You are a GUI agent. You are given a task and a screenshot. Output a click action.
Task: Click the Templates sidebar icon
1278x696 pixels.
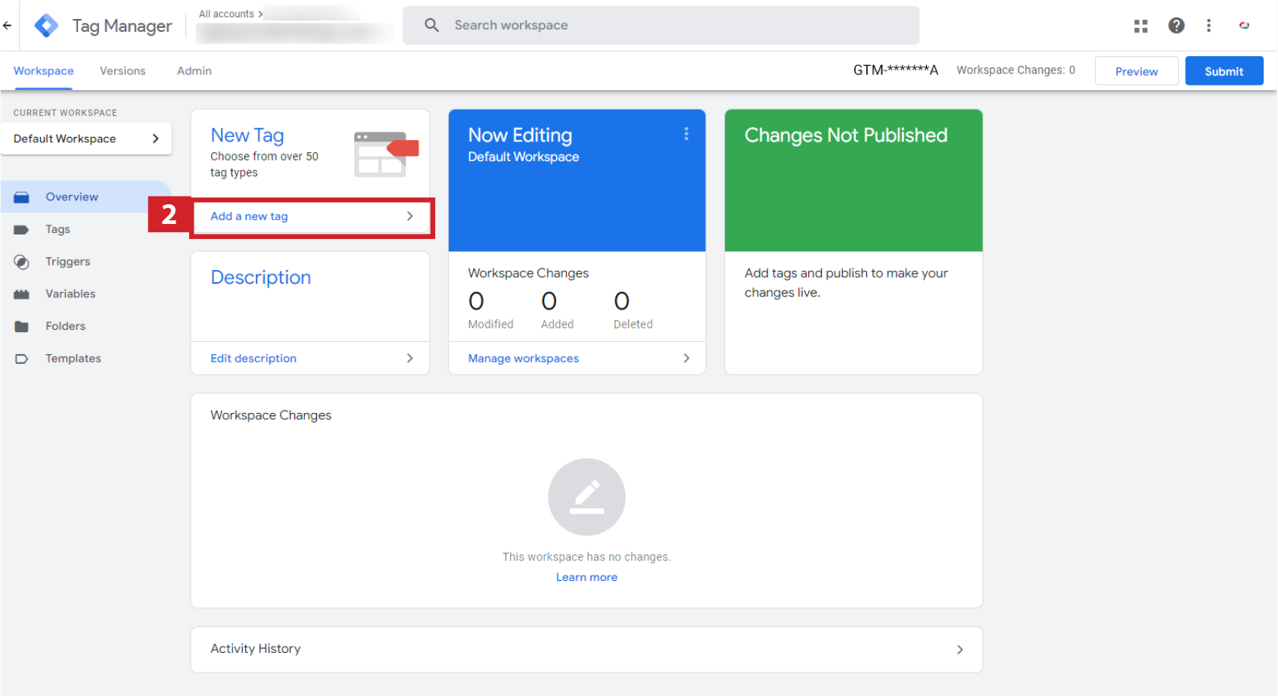tap(21, 359)
